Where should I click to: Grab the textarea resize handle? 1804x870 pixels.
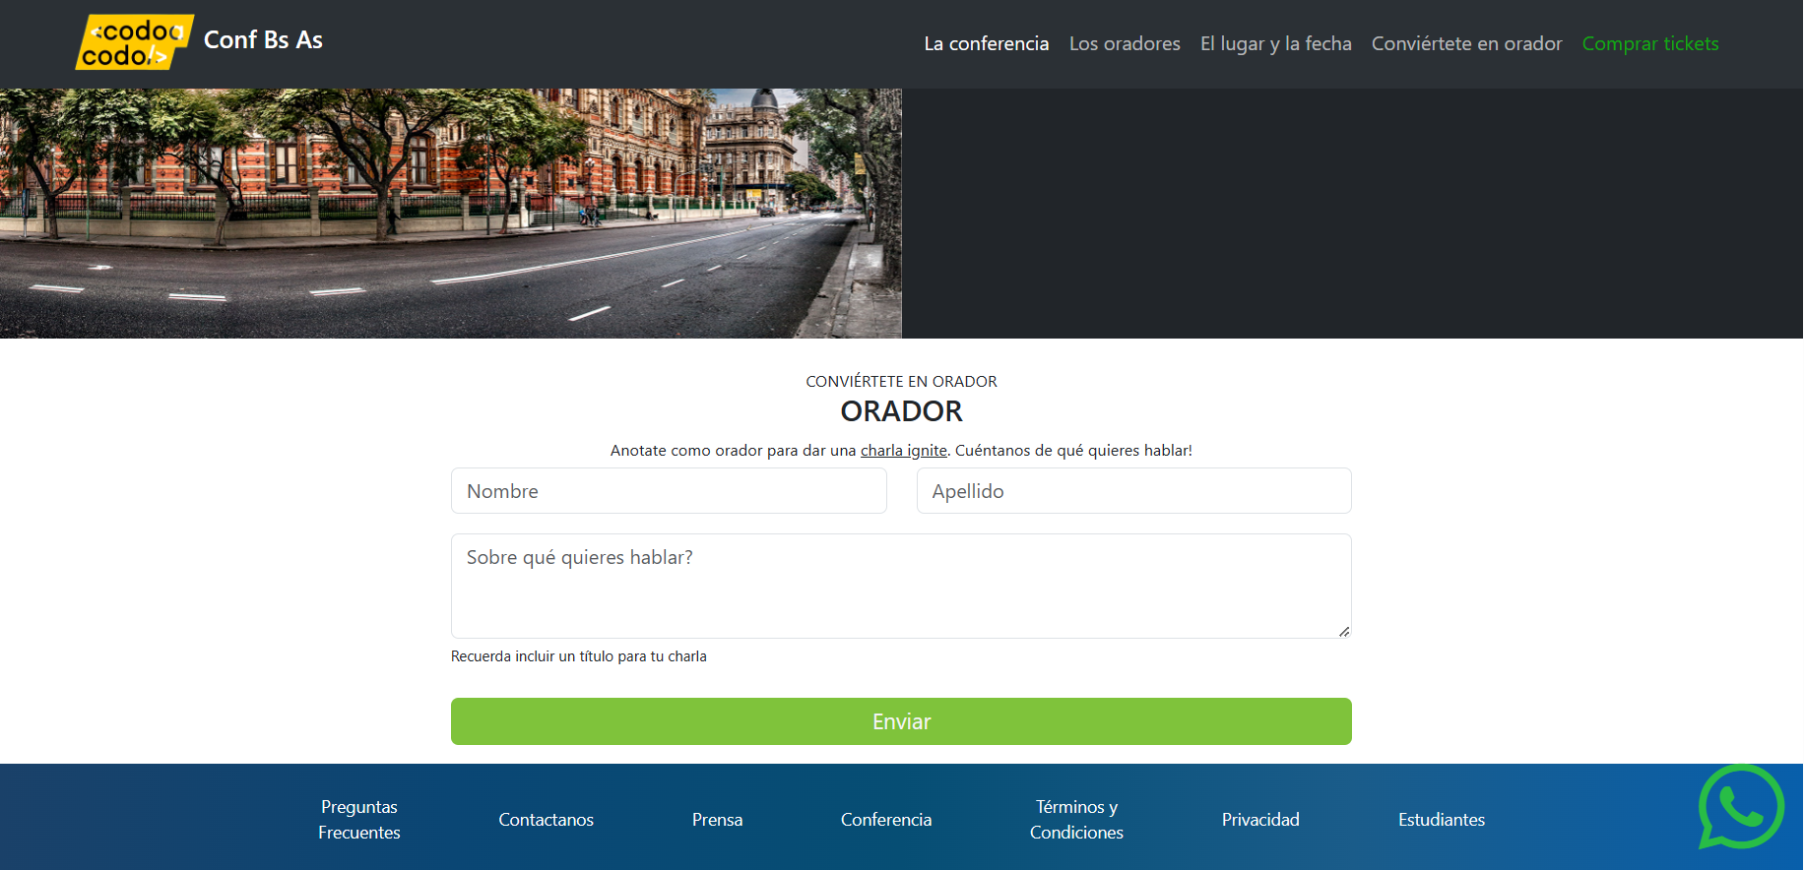click(x=1344, y=632)
